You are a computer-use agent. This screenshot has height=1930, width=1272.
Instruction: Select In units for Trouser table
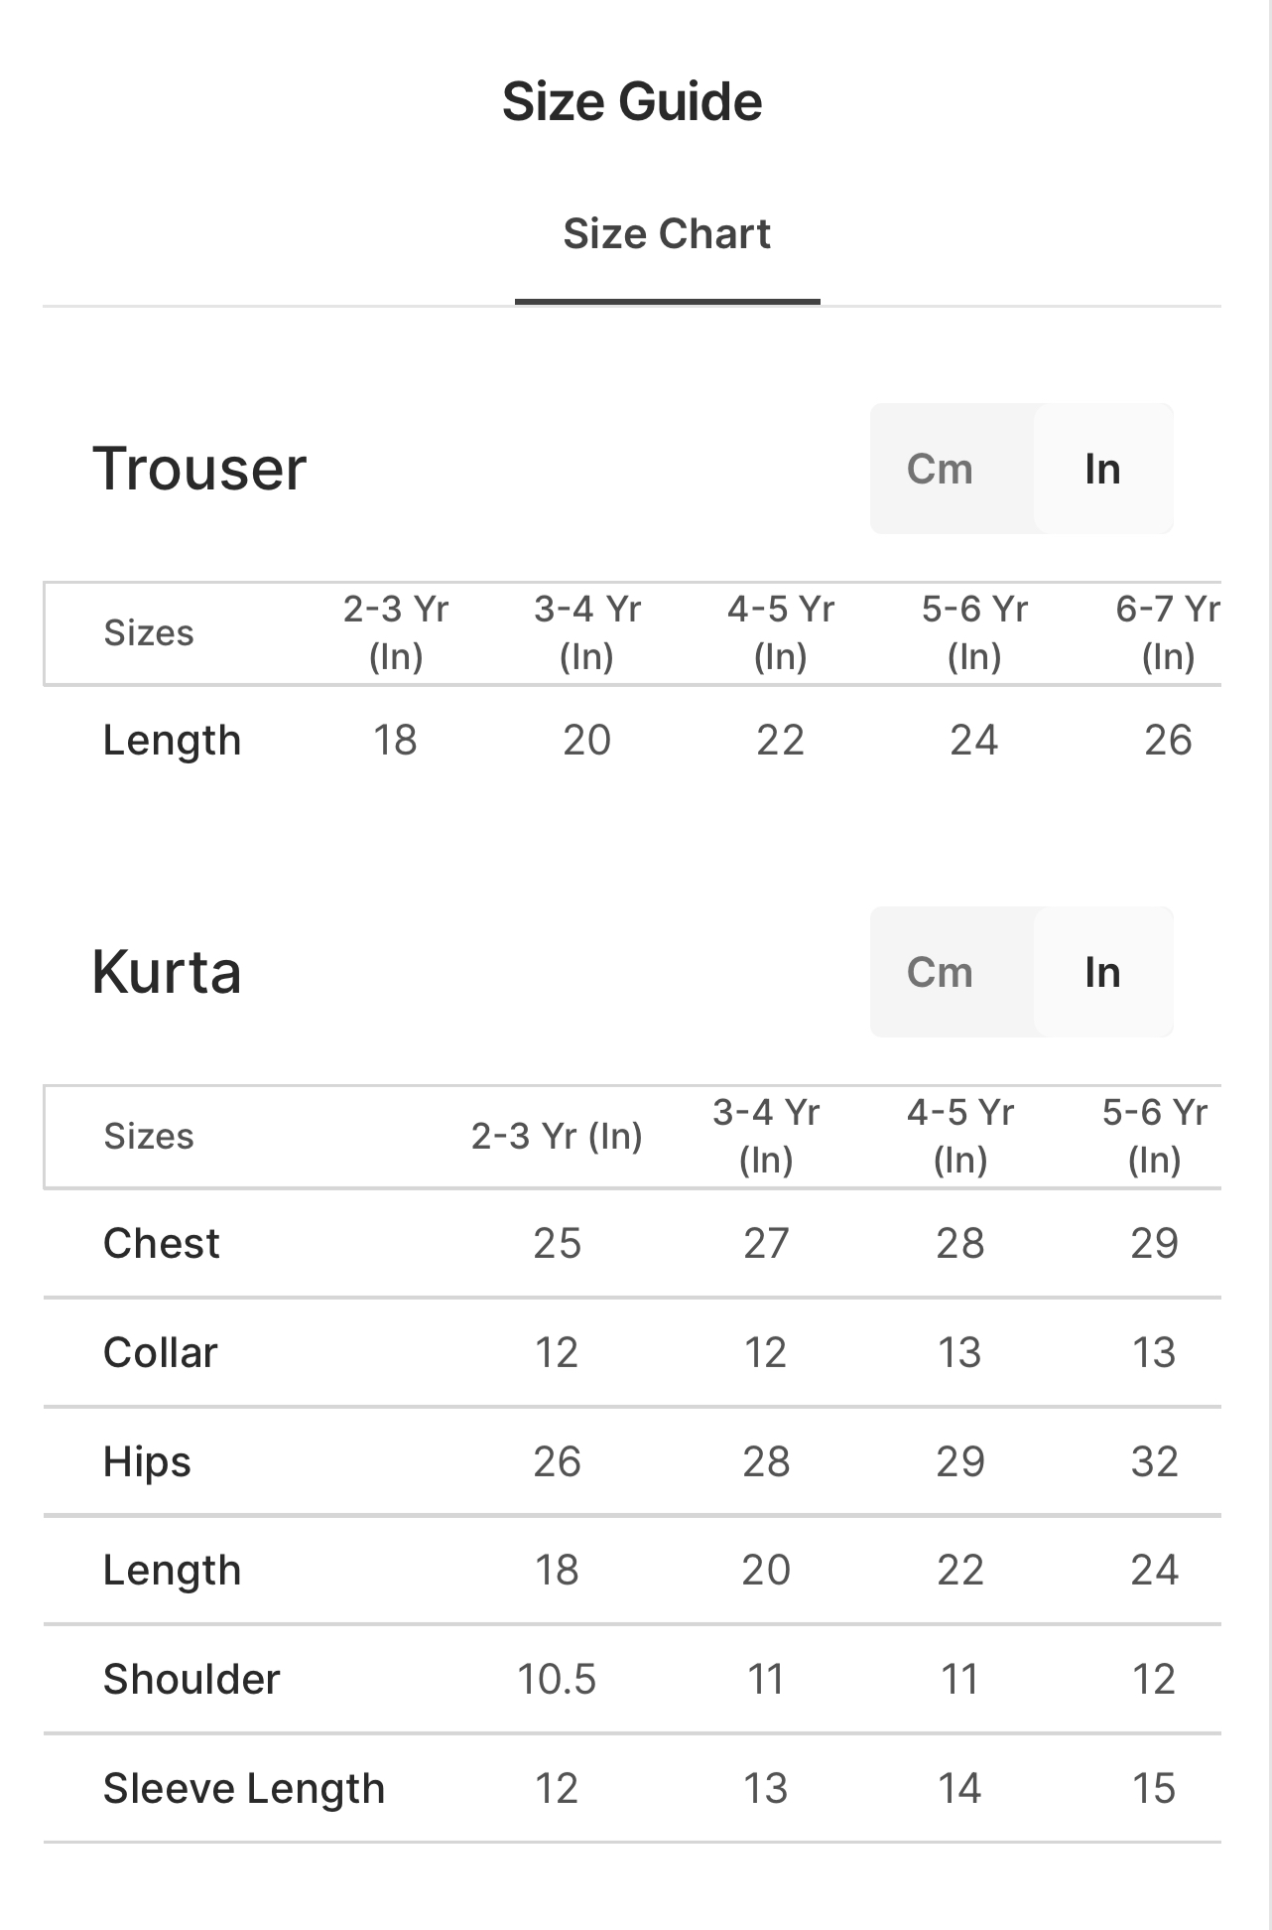pyautogui.click(x=1102, y=469)
